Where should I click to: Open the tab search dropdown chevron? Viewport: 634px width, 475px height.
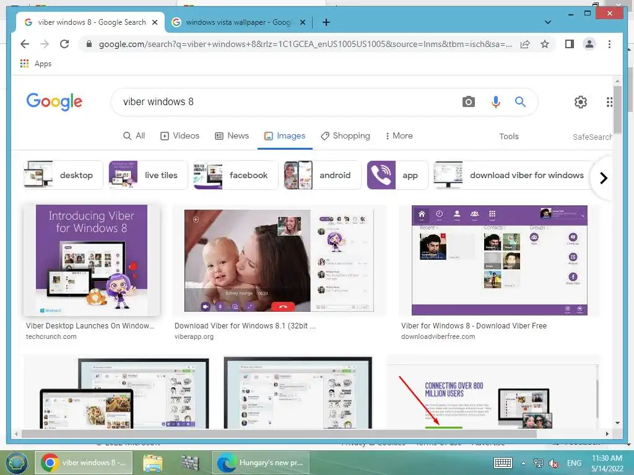coord(548,22)
